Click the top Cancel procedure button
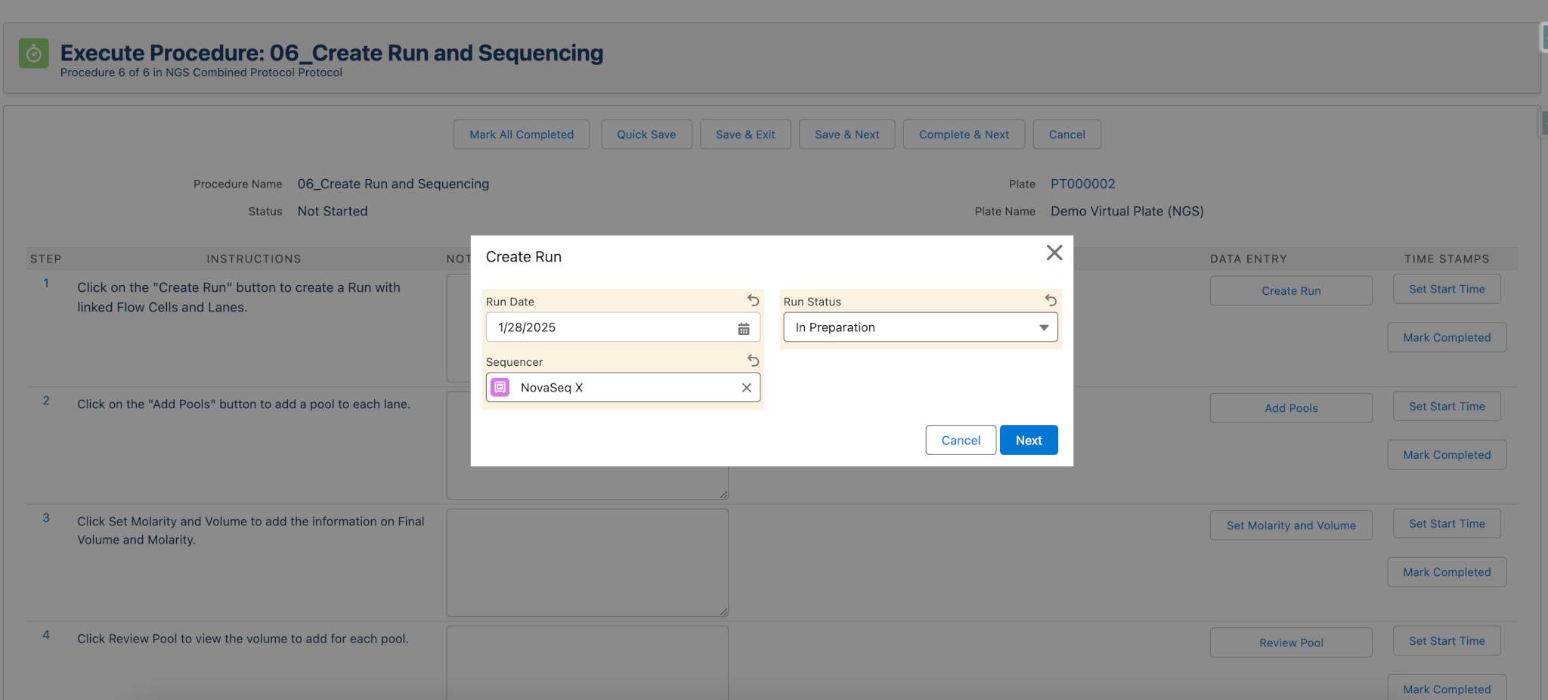 pos(1067,135)
